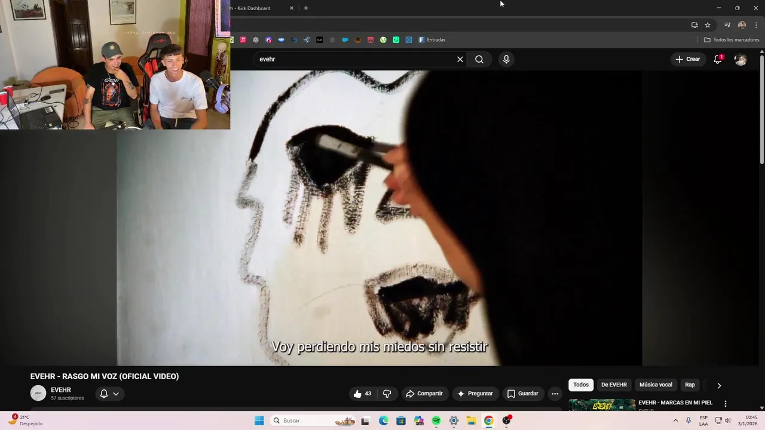
Task: Open a new browser tab with plus
Action: [x=306, y=8]
